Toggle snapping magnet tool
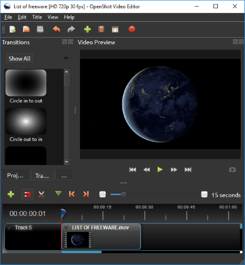This screenshot has height=265, width=245. click(x=27, y=194)
